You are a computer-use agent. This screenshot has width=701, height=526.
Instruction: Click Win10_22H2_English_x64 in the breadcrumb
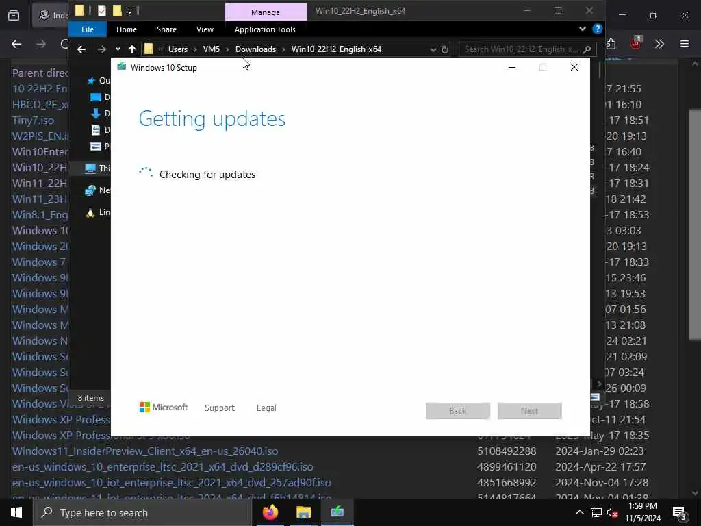point(336,49)
